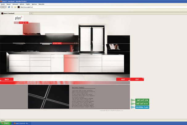This screenshot has width=187, height=125.
Task: Click the site favicon in the address bar
Action: 19,7
